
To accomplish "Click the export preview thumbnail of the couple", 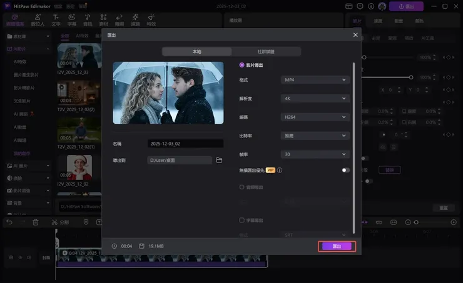I will click(168, 92).
